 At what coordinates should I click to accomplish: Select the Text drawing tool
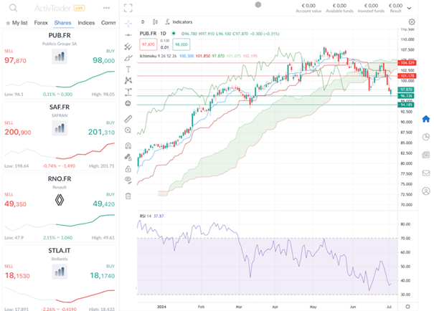pos(128,69)
